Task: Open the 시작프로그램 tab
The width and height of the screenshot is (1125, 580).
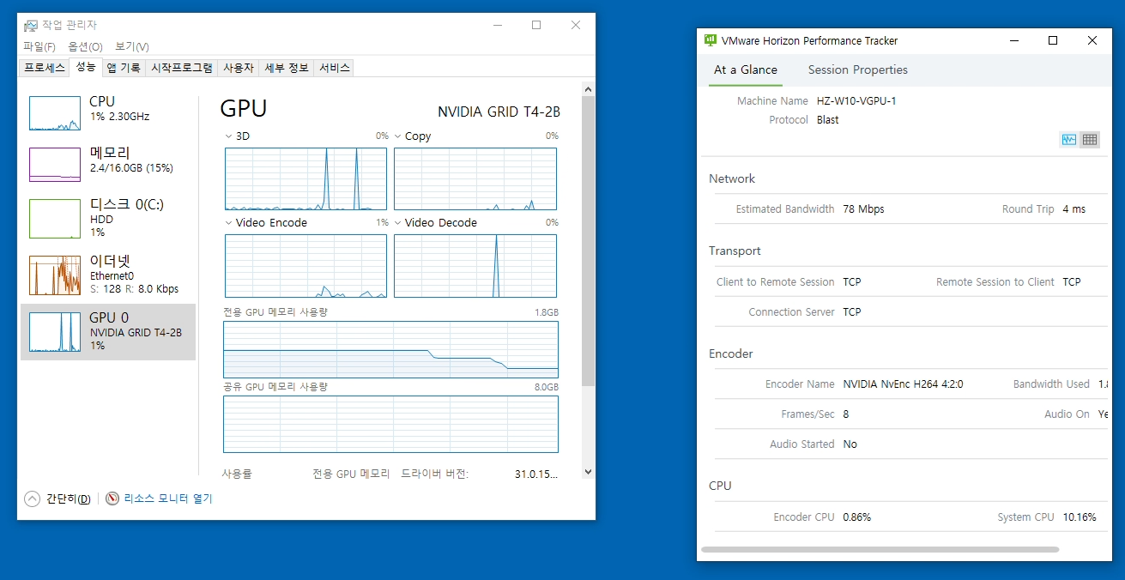Action: pos(181,68)
